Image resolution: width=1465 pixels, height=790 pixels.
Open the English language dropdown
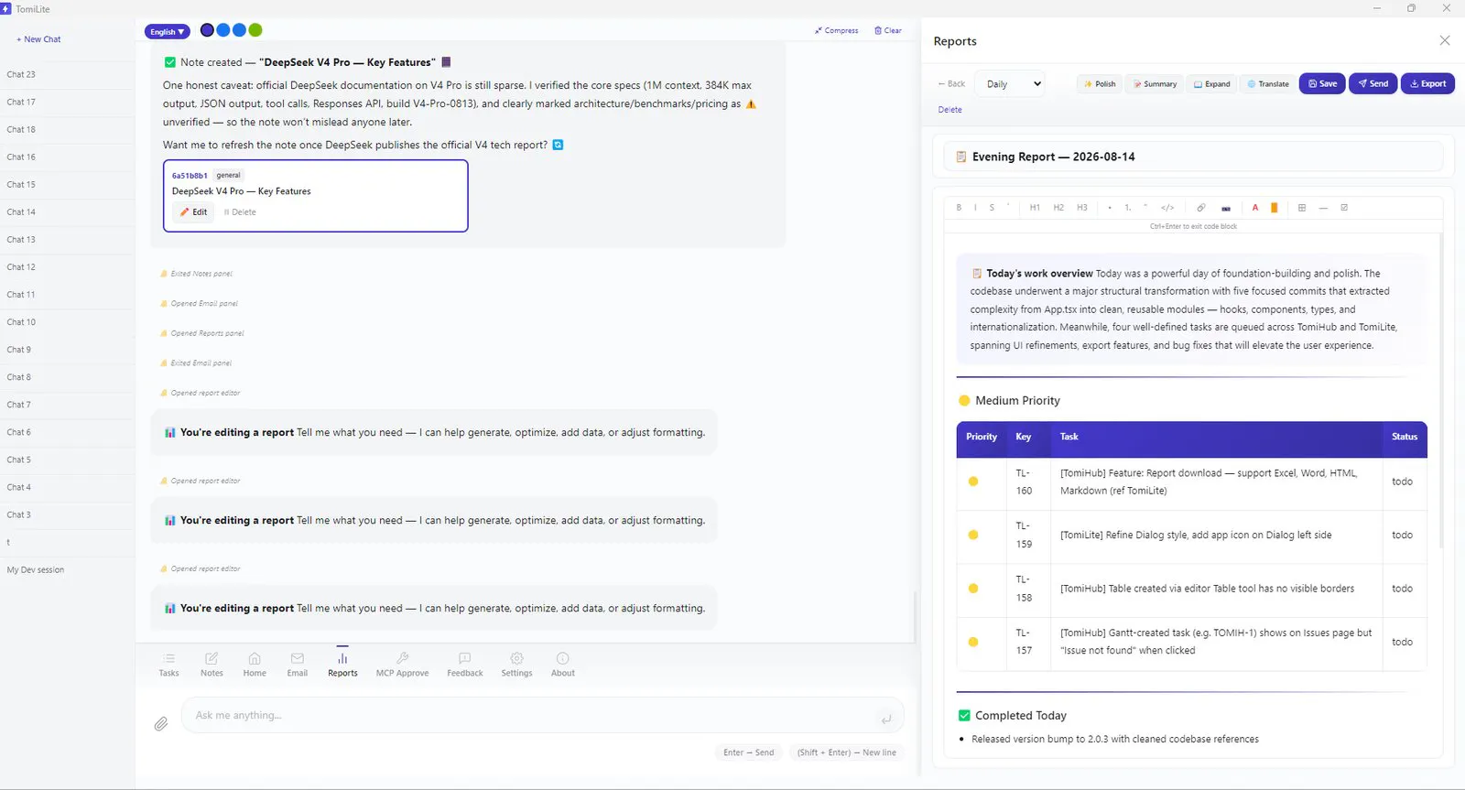[168, 32]
